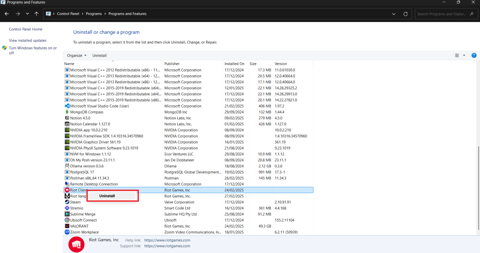Select the Riot Vanguard icon
The image size is (480, 253).
pos(67,196)
